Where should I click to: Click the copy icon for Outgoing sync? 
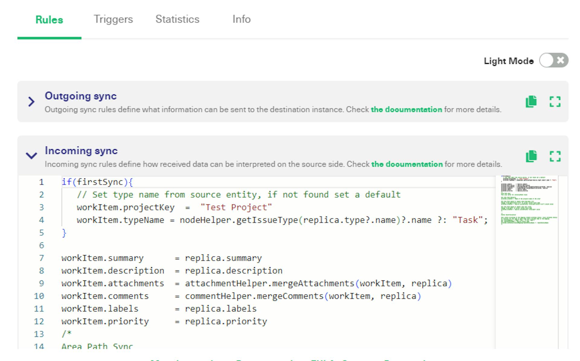[532, 101]
